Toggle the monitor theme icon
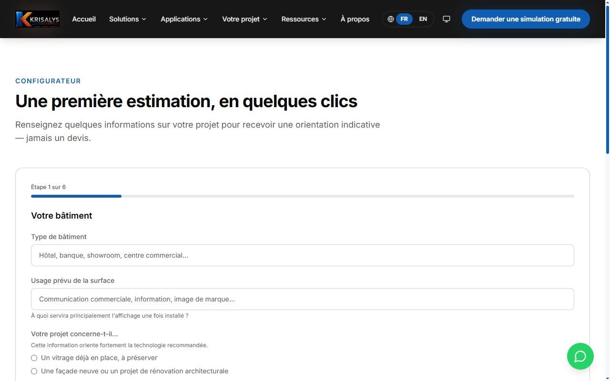 tap(447, 19)
